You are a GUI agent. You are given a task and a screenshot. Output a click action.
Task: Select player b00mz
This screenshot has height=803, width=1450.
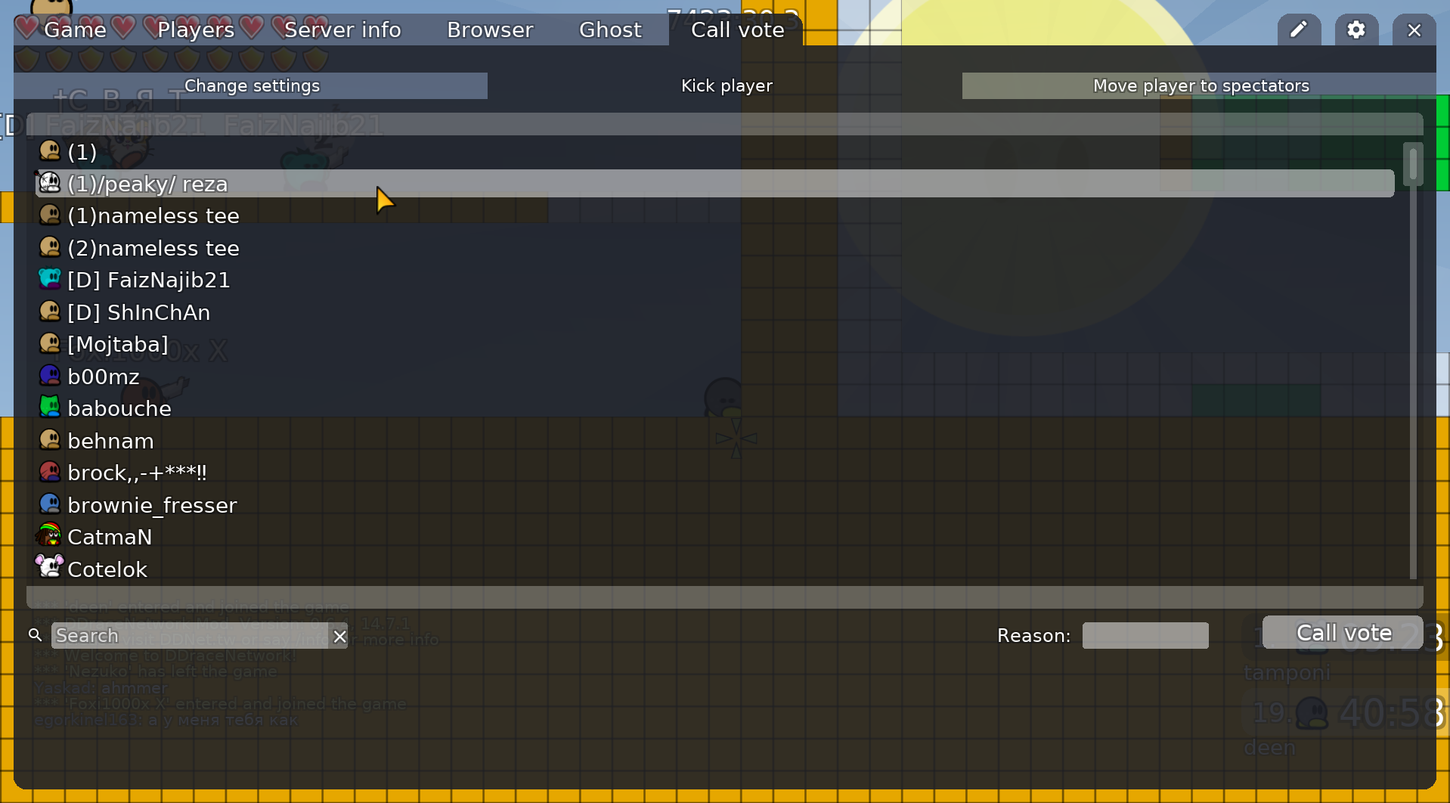(714, 376)
